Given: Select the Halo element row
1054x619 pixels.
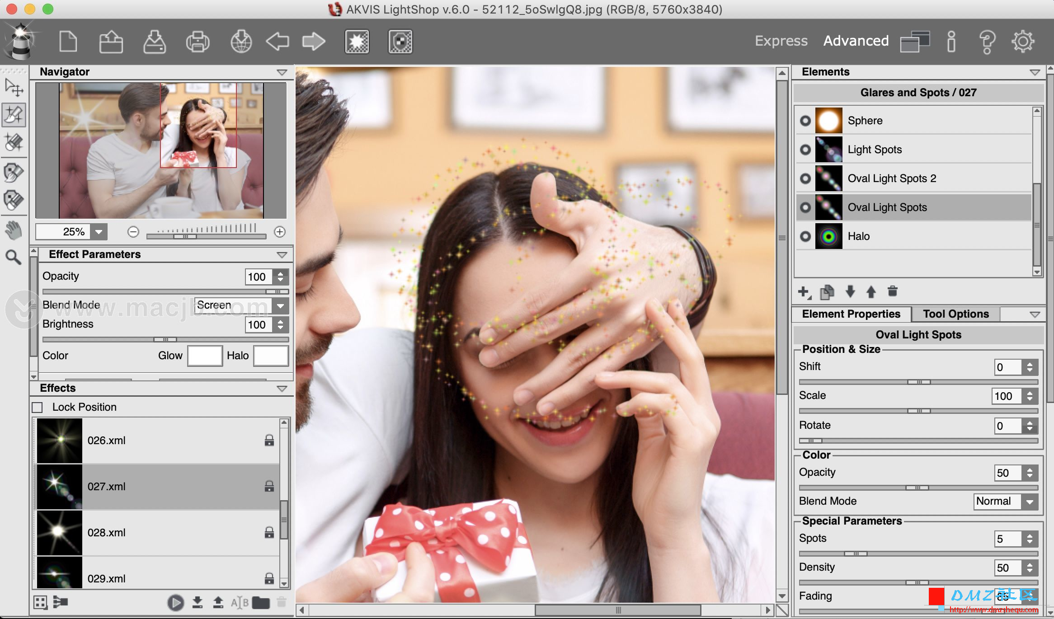Looking at the screenshot, I should (914, 236).
